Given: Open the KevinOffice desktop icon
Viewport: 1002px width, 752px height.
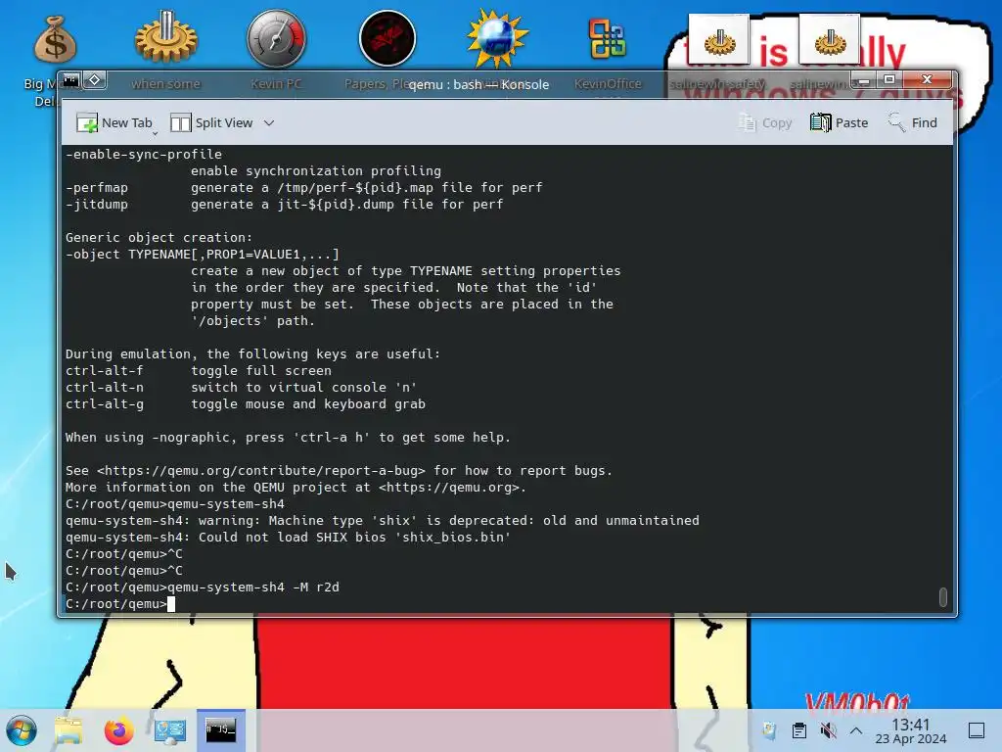Looking at the screenshot, I should [608, 38].
